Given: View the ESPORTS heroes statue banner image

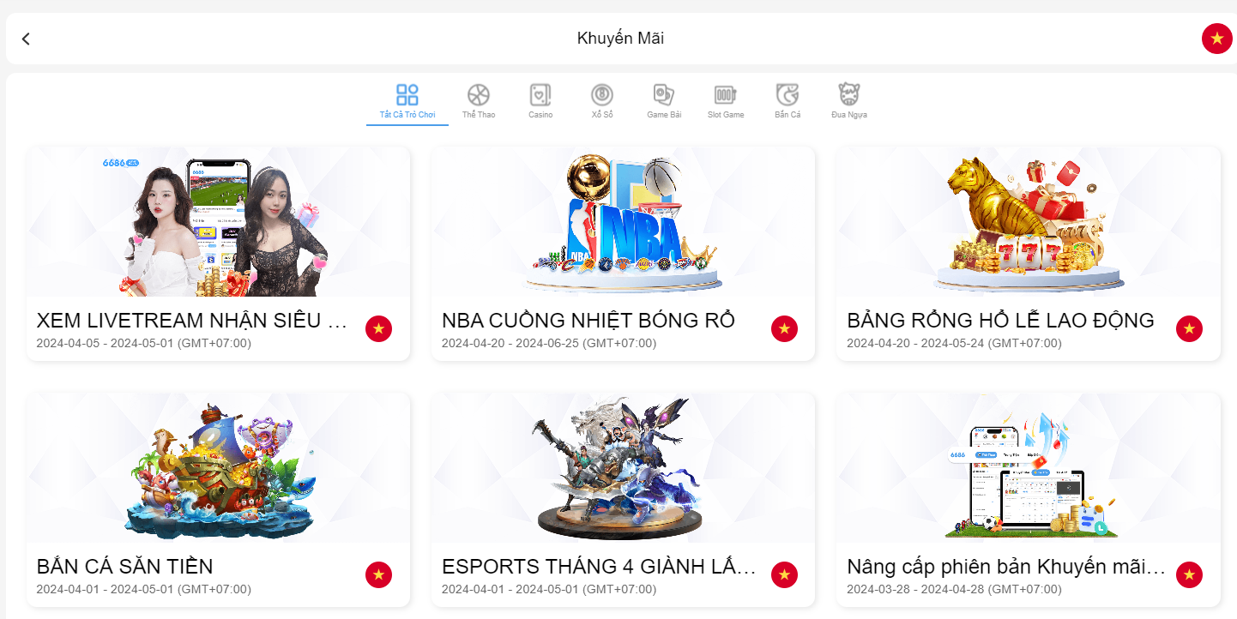Looking at the screenshot, I should [623, 468].
